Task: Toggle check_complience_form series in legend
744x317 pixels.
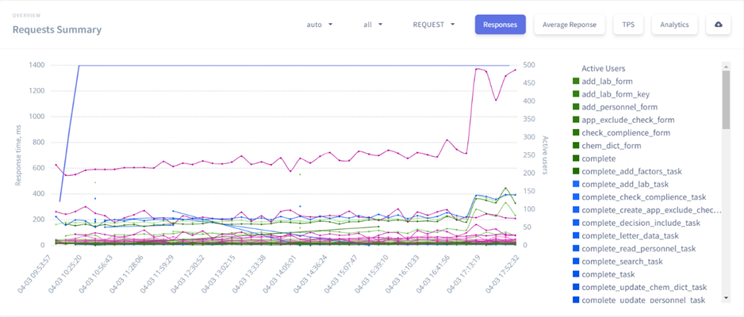Action: (x=621, y=132)
